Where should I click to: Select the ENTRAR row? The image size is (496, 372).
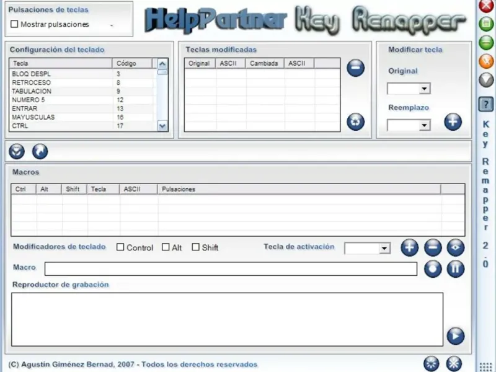(x=83, y=108)
